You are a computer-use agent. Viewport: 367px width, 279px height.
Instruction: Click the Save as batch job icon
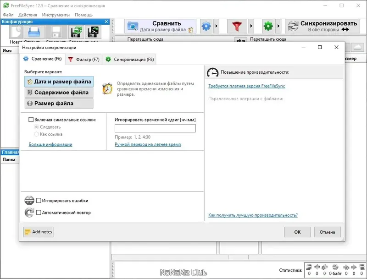coord(93,32)
